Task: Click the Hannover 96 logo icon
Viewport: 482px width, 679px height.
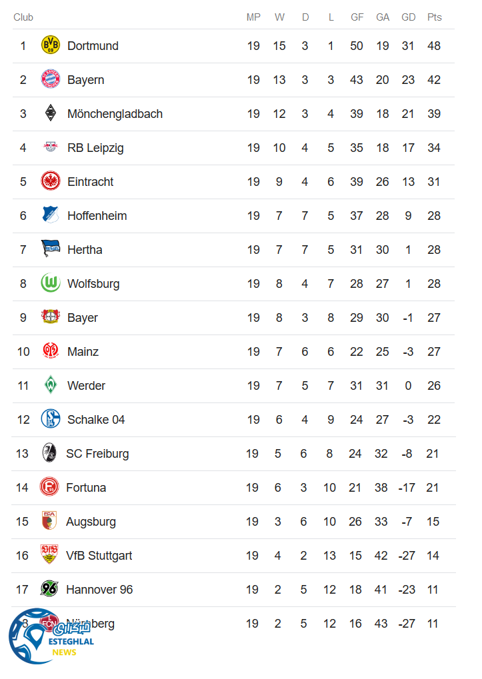Action: point(49,589)
